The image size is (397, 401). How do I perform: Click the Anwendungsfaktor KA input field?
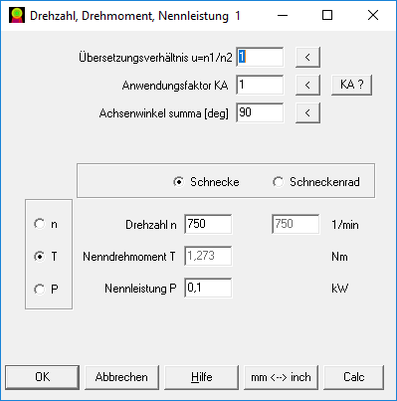coord(260,85)
